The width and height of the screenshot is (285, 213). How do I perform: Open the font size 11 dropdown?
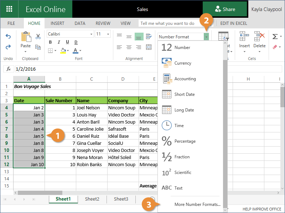(x=108, y=34)
